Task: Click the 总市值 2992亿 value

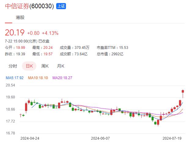Action: click(x=117, y=54)
